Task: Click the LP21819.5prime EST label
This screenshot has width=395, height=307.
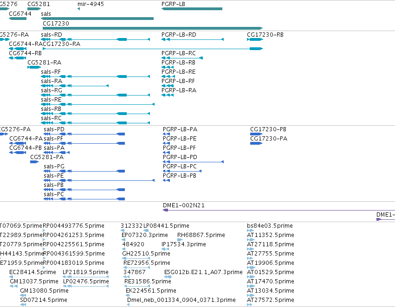Action: (85, 272)
